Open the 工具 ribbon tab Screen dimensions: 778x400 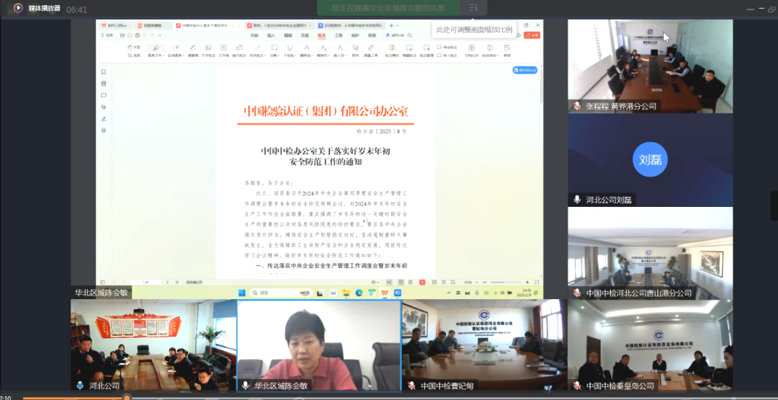pyautogui.click(x=339, y=35)
